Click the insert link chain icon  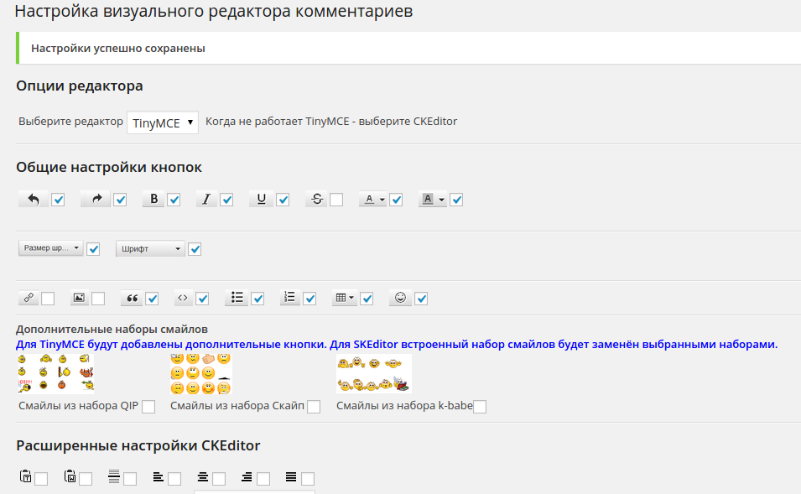(29, 298)
